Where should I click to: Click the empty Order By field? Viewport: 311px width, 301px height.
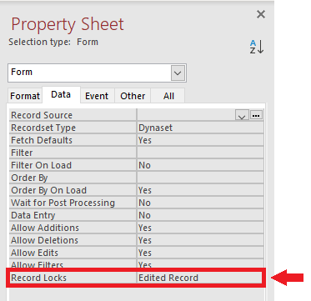[200, 178]
